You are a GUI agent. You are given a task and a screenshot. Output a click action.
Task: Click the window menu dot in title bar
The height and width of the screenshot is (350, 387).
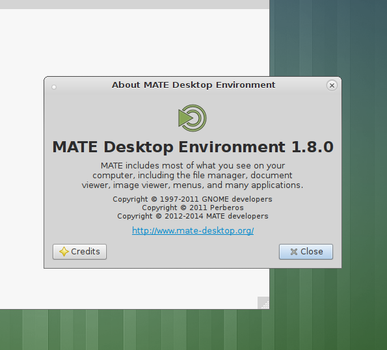pyautogui.click(x=54, y=87)
